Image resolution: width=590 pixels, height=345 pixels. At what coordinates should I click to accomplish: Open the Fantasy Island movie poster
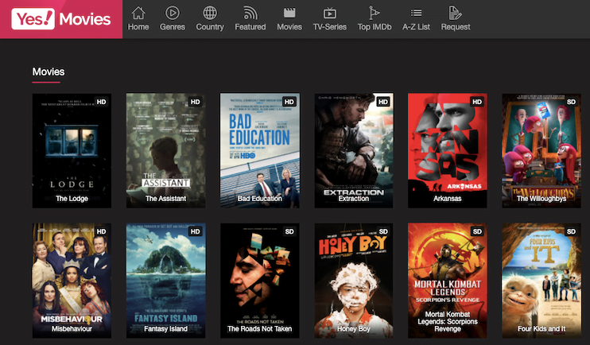tap(165, 281)
